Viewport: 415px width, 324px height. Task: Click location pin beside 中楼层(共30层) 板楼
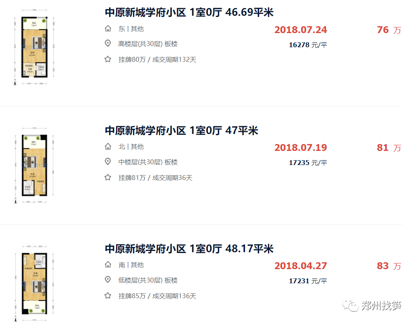pyautogui.click(x=108, y=162)
